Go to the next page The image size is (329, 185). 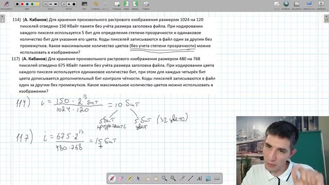coord(135,4)
